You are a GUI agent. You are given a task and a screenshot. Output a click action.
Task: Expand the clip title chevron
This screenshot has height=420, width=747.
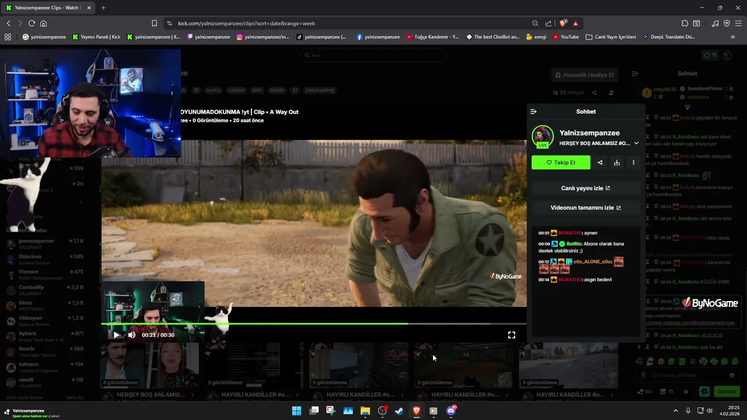coord(636,143)
